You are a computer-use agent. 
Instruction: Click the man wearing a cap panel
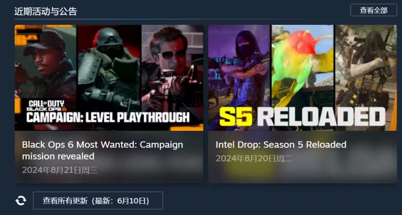45,64
